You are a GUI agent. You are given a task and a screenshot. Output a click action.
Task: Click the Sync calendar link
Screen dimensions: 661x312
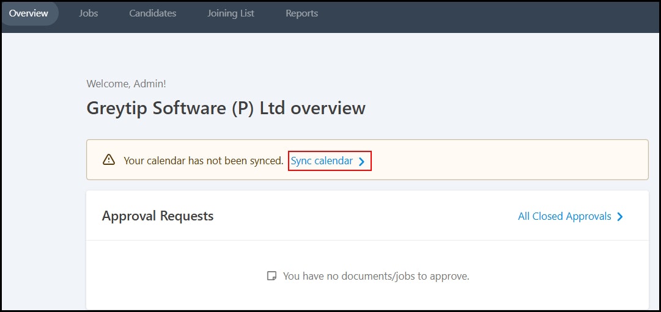(x=322, y=161)
